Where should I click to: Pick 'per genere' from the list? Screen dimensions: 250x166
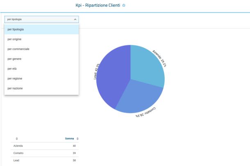[x=41, y=59]
